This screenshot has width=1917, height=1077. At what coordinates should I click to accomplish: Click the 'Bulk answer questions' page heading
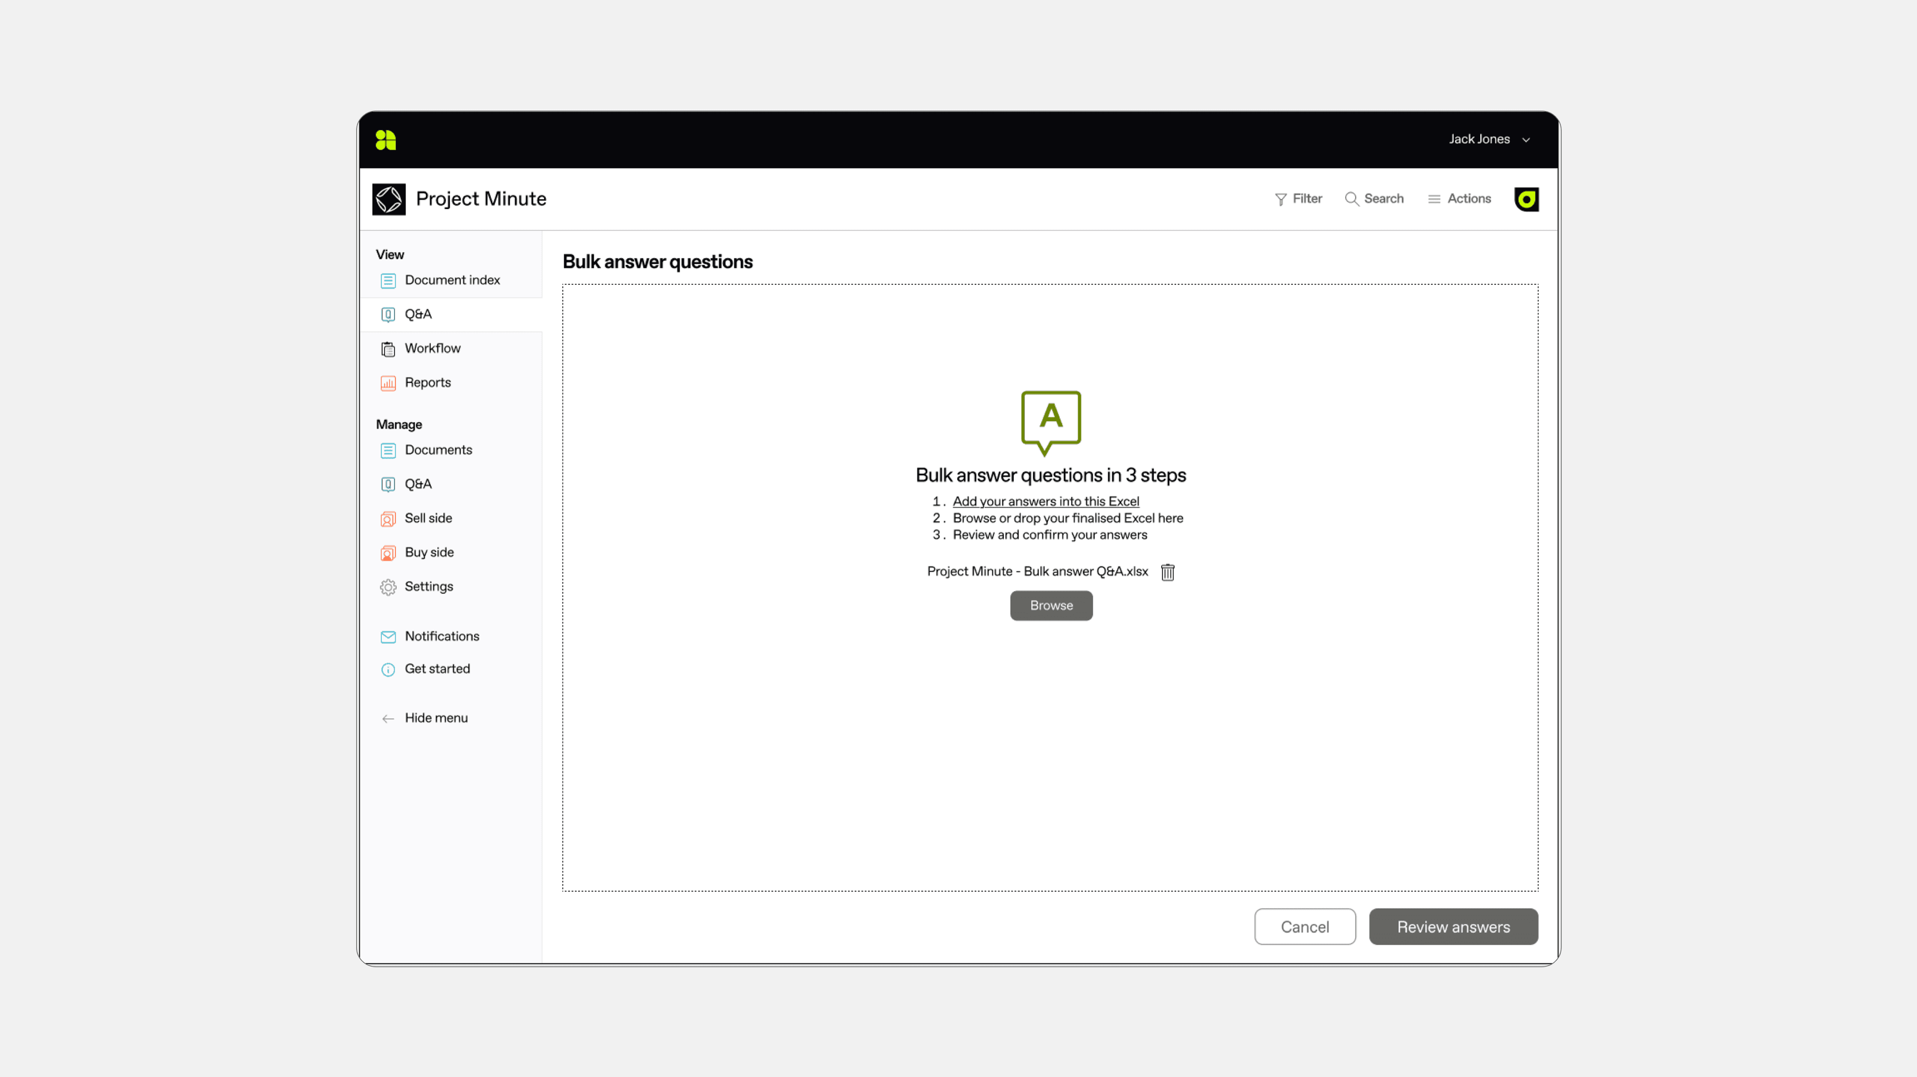coord(657,262)
